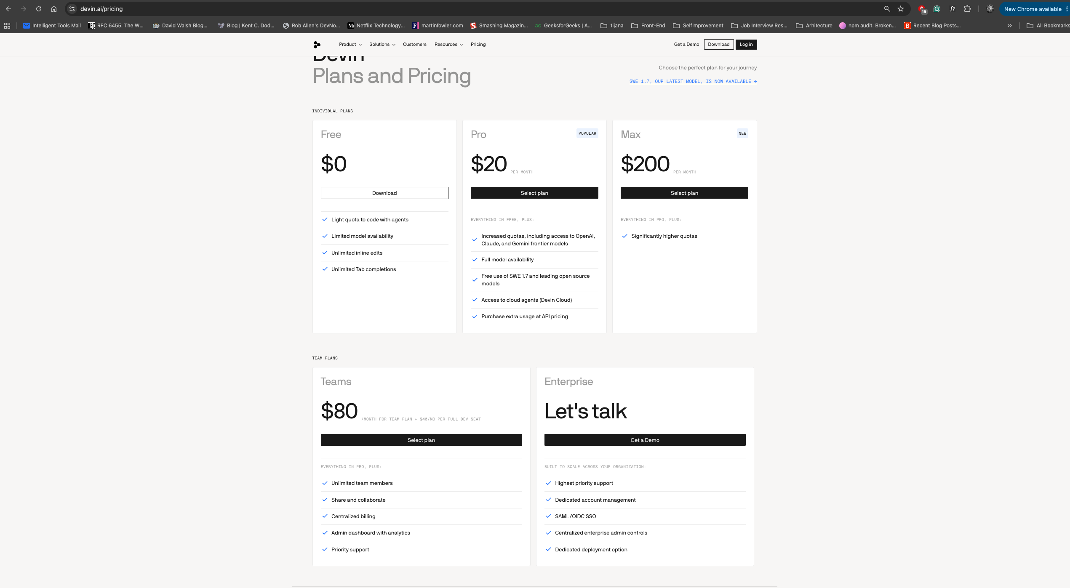Select plan for Teams $80
Screen dimensions: 1070x588
(421, 440)
